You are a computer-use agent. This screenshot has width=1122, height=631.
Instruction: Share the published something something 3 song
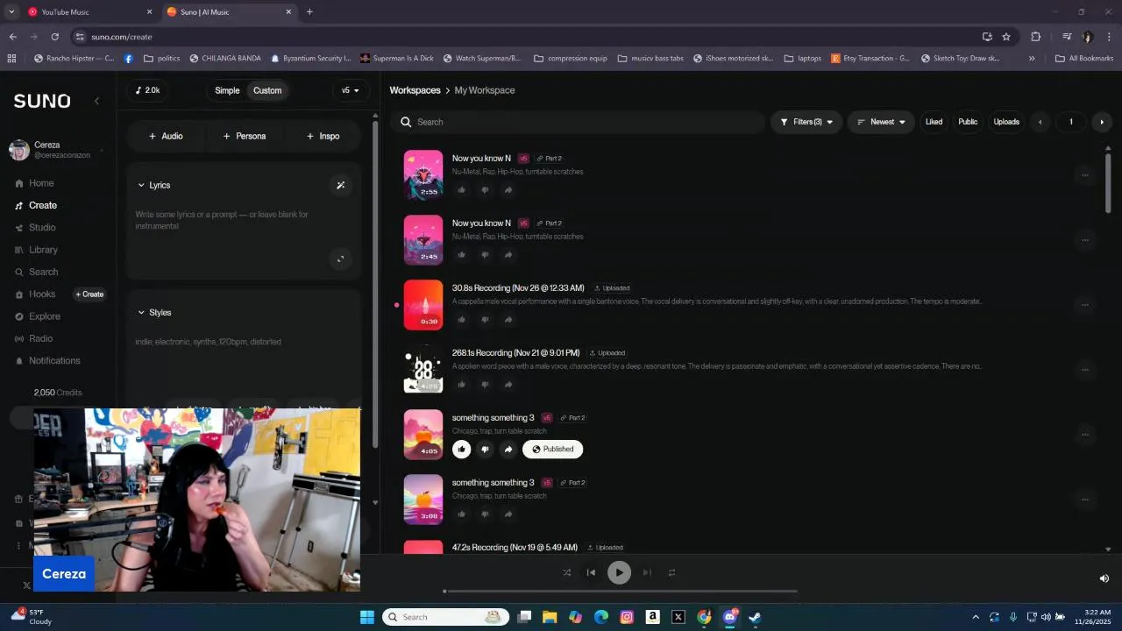508,450
